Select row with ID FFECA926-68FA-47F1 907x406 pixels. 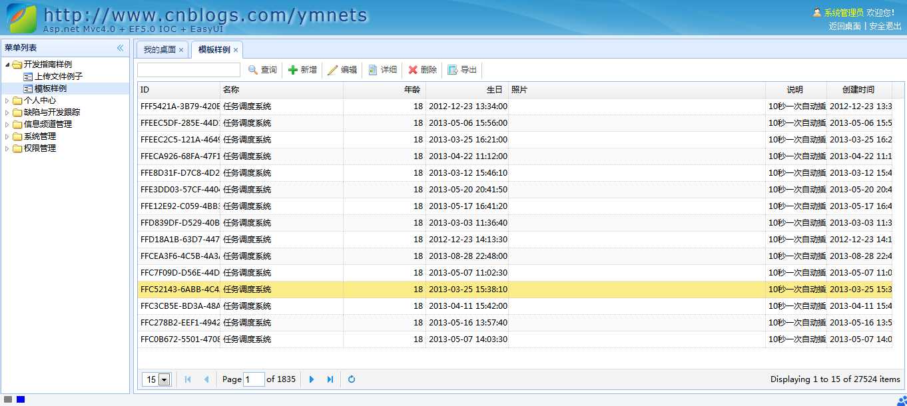[x=515, y=156]
